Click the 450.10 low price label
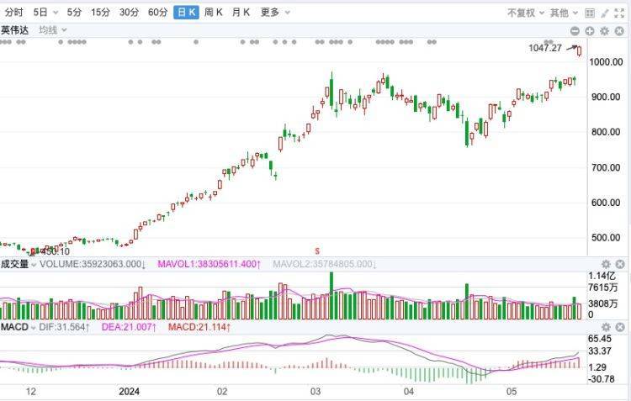This screenshot has height=401, width=631. coord(56,252)
